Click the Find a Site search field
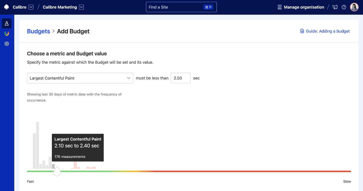 (181, 7)
